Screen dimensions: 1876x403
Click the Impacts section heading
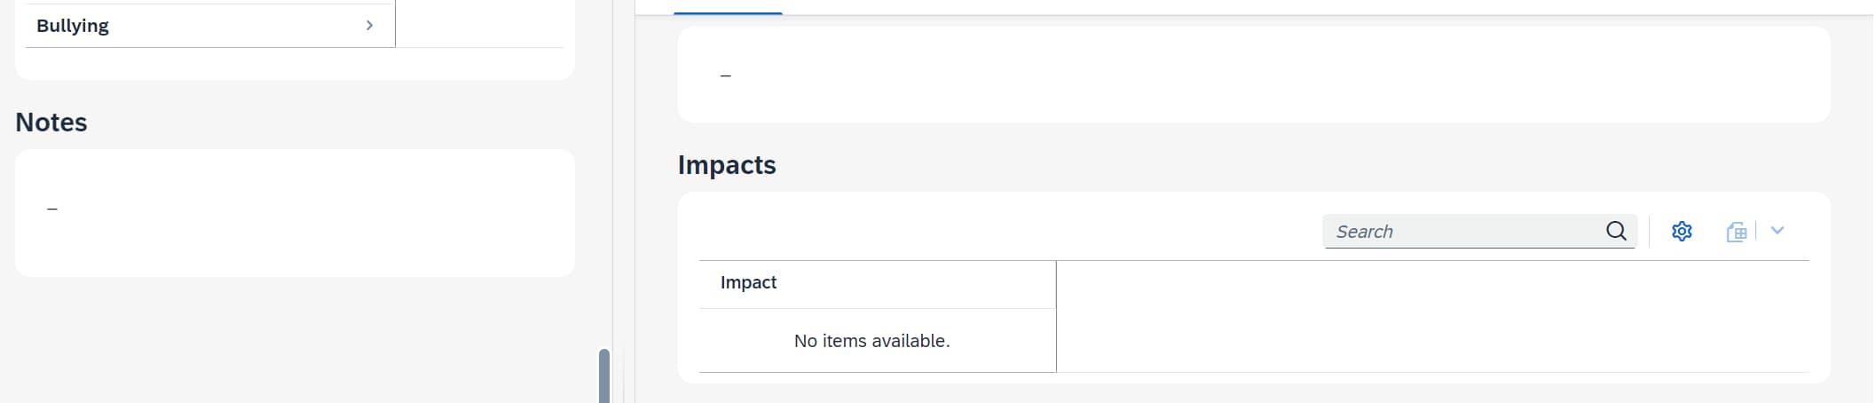pyautogui.click(x=727, y=165)
